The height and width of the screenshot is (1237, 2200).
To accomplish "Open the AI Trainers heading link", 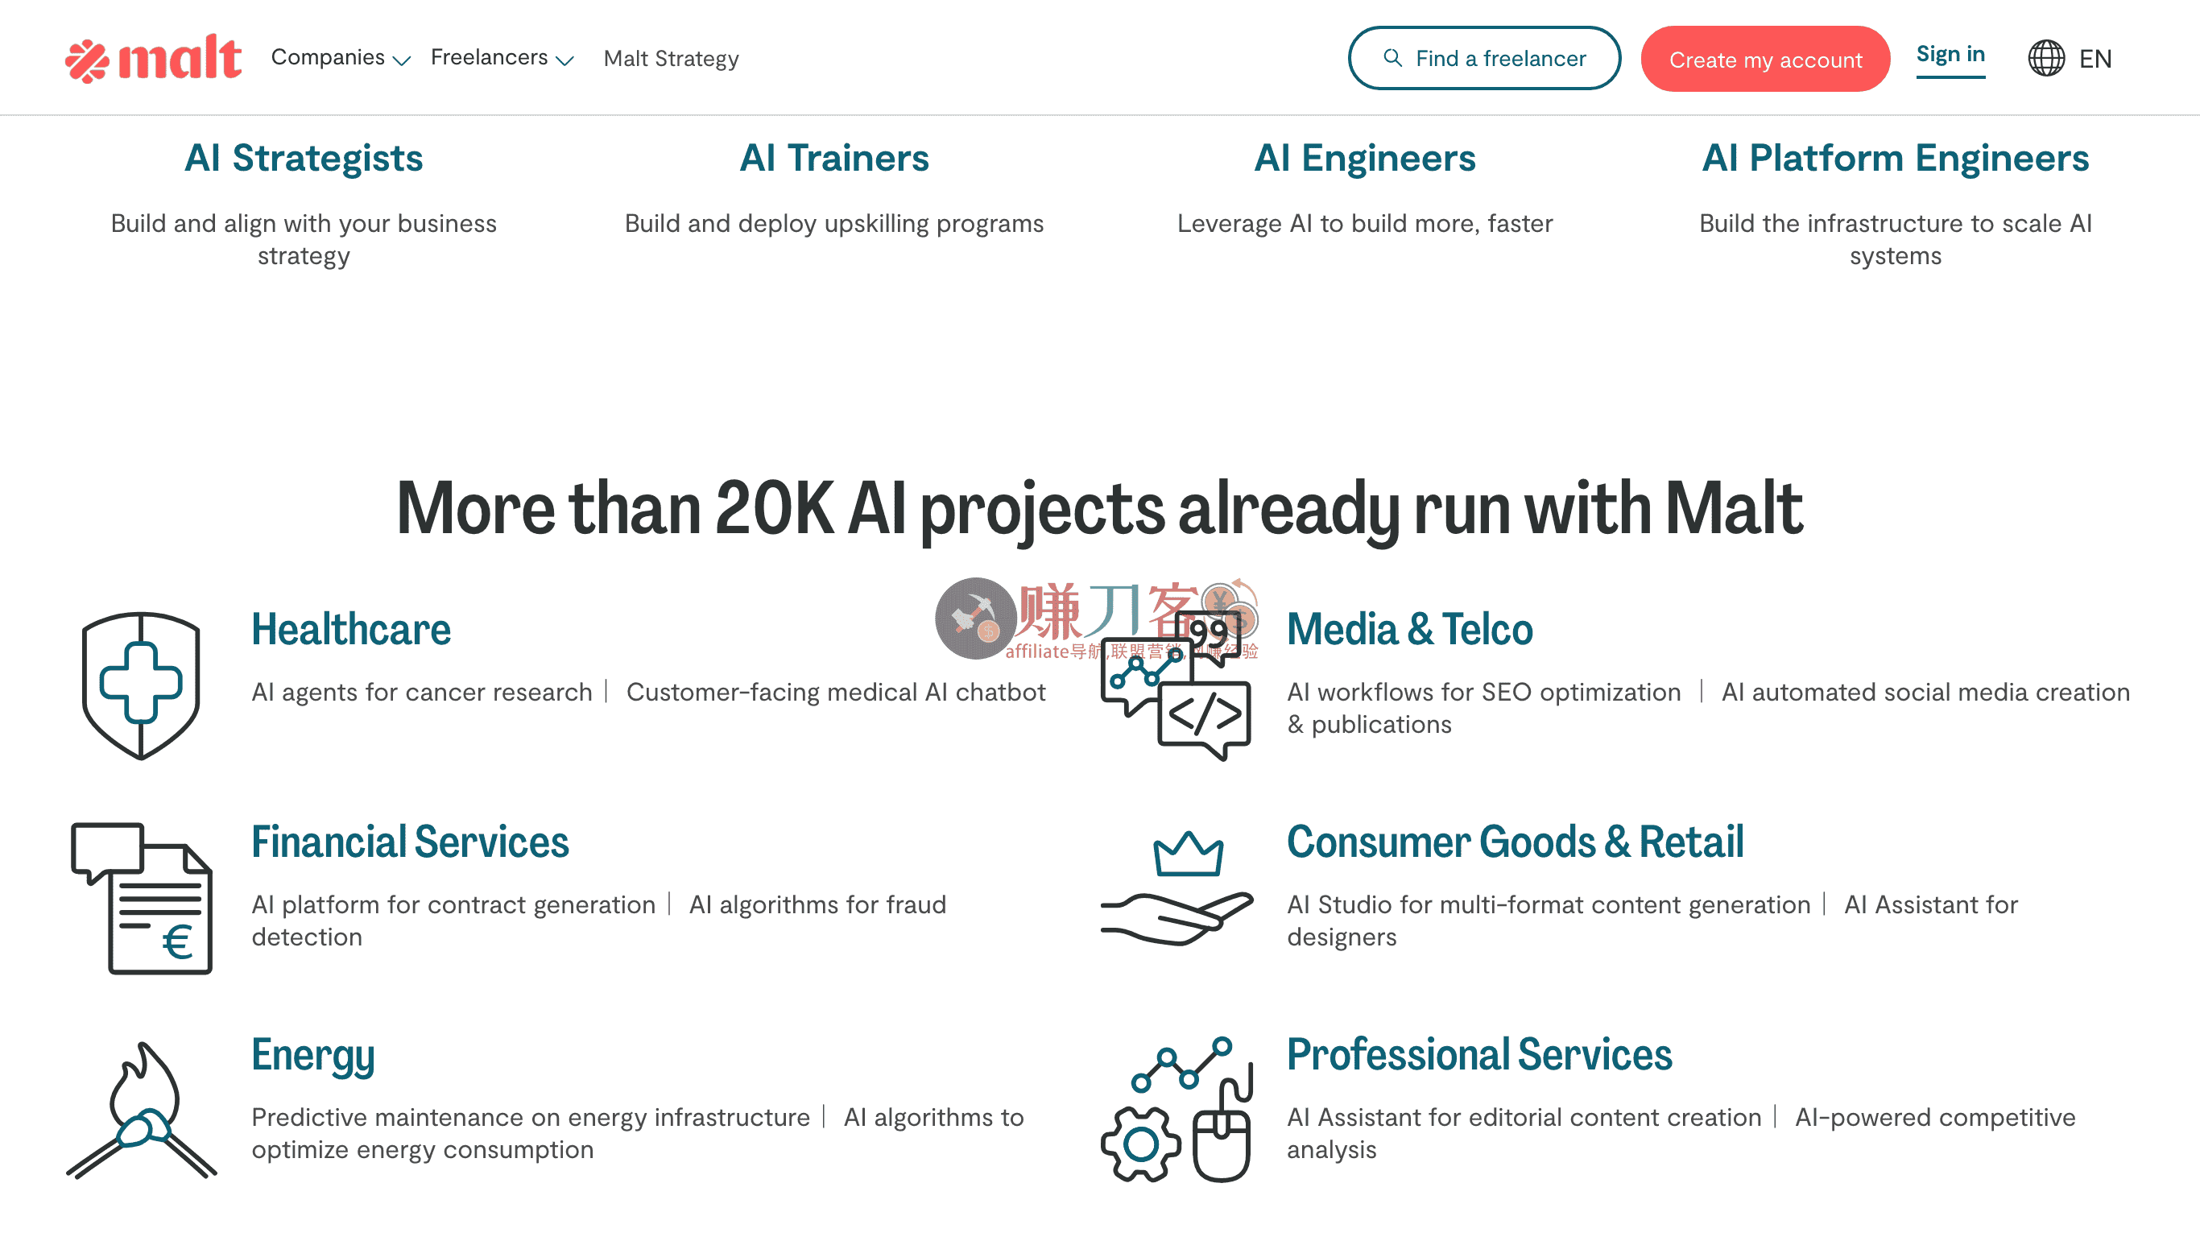I will point(833,158).
